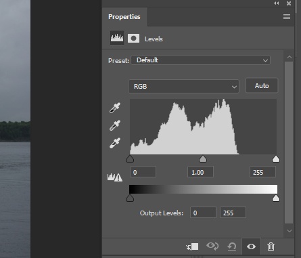Select the layer mask icon
Screen dimensions: 301x258
pos(133,39)
